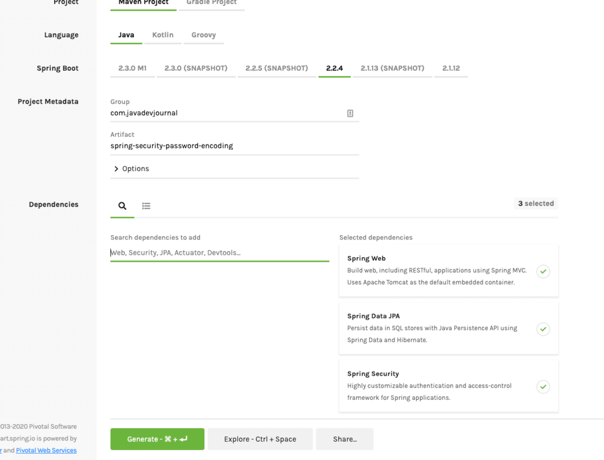The height and width of the screenshot is (460, 604).
Task: Click the search magnifier icon in Dependencies
Action: coord(122,206)
